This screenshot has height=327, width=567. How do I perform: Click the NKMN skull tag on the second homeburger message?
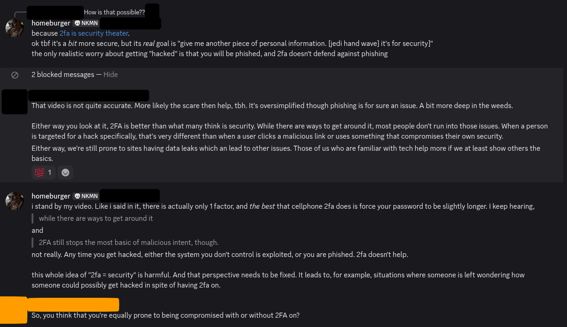point(86,196)
